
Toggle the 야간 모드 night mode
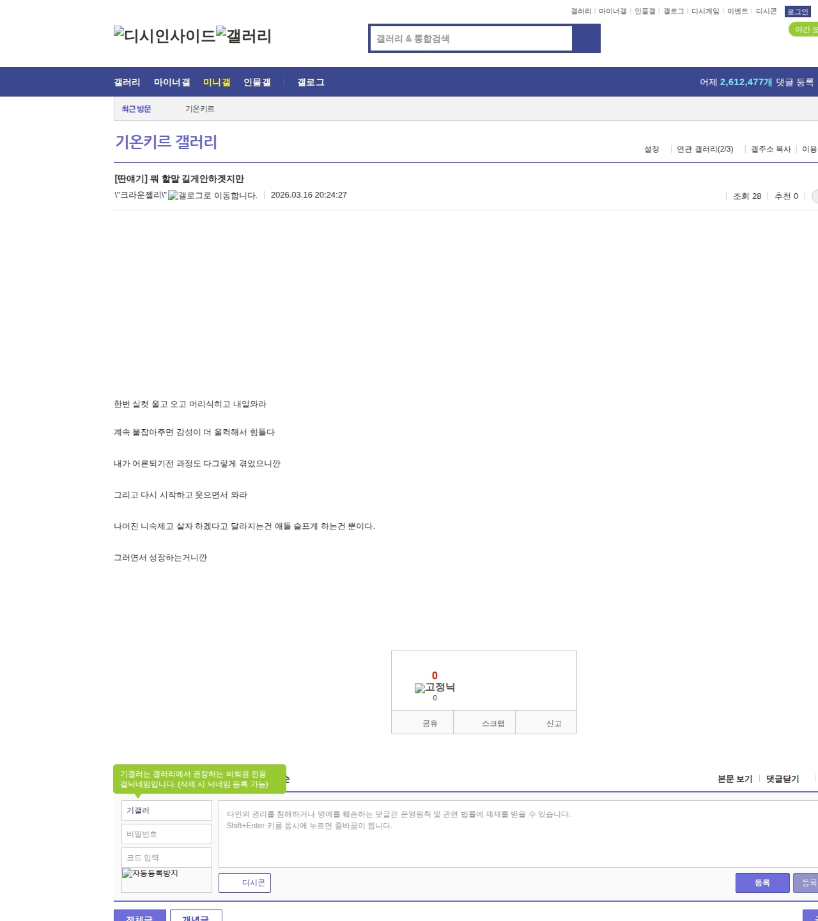pyautogui.click(x=804, y=29)
